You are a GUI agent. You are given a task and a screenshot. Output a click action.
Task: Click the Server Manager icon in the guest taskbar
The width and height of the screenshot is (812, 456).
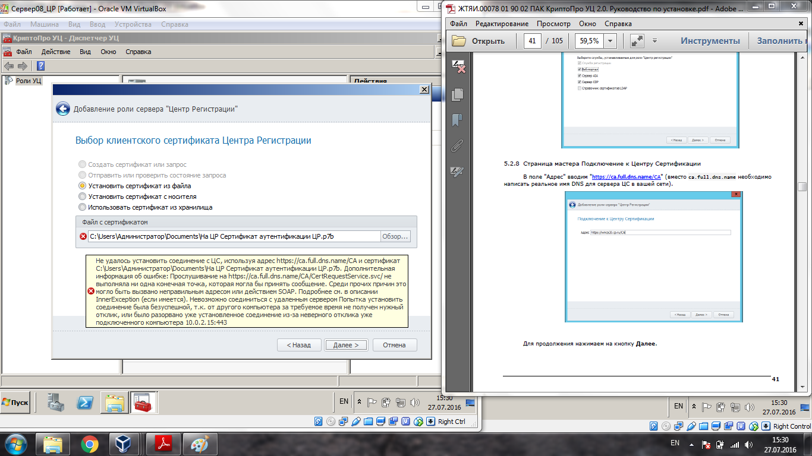point(56,403)
